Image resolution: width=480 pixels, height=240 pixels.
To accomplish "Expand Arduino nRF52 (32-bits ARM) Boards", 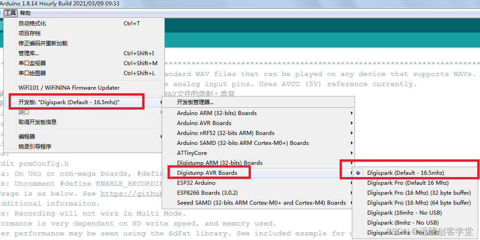I will tap(259, 133).
